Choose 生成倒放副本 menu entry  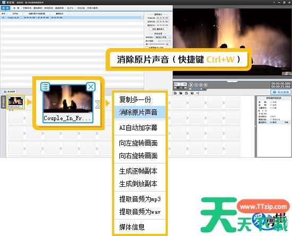(140, 184)
